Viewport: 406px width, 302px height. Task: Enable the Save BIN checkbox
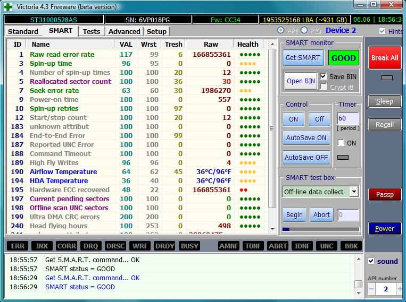(x=324, y=77)
